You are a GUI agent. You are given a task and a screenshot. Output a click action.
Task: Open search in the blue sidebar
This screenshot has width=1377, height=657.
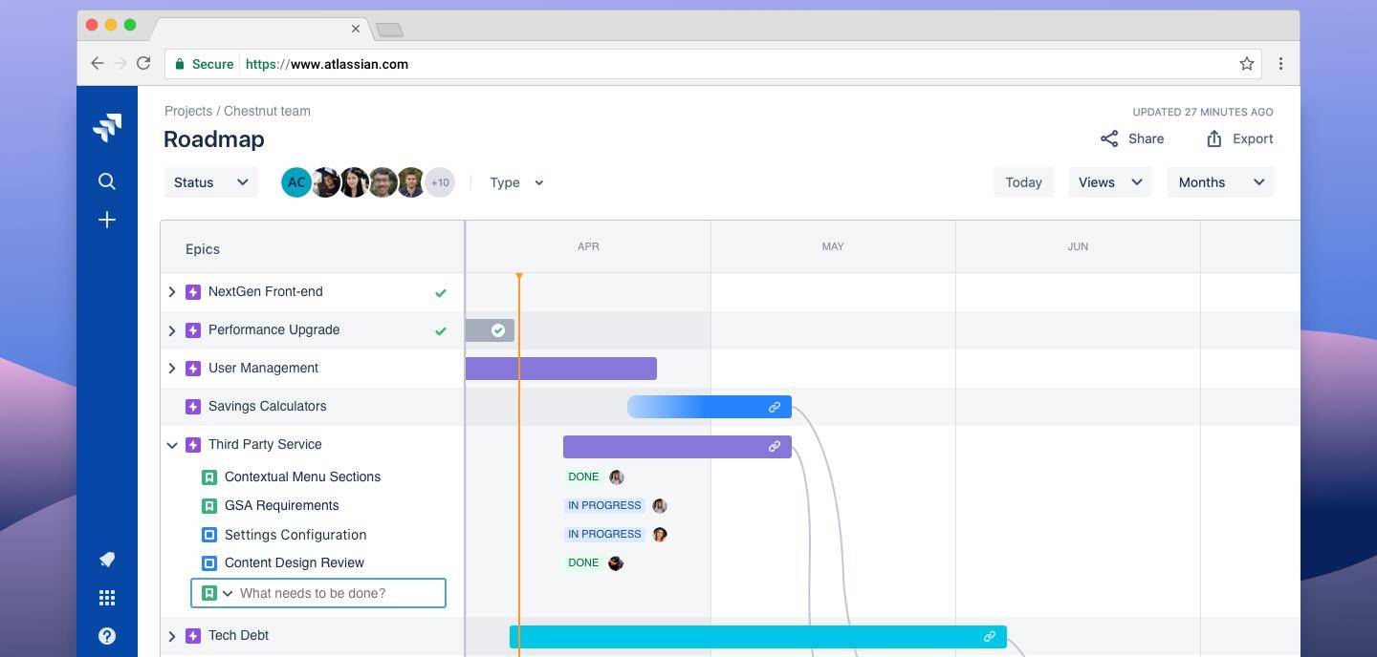(107, 181)
